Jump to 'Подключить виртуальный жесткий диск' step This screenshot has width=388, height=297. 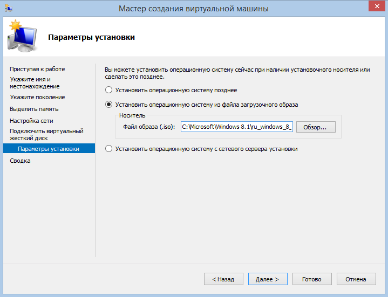pos(46,134)
